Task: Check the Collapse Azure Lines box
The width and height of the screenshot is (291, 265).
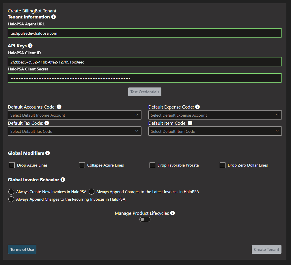Action: pos(82,165)
